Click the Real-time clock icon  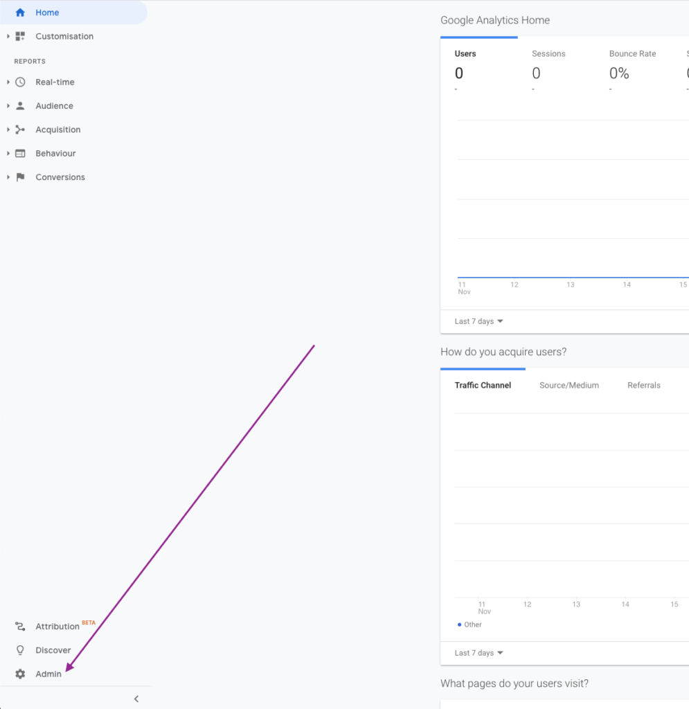coord(20,82)
